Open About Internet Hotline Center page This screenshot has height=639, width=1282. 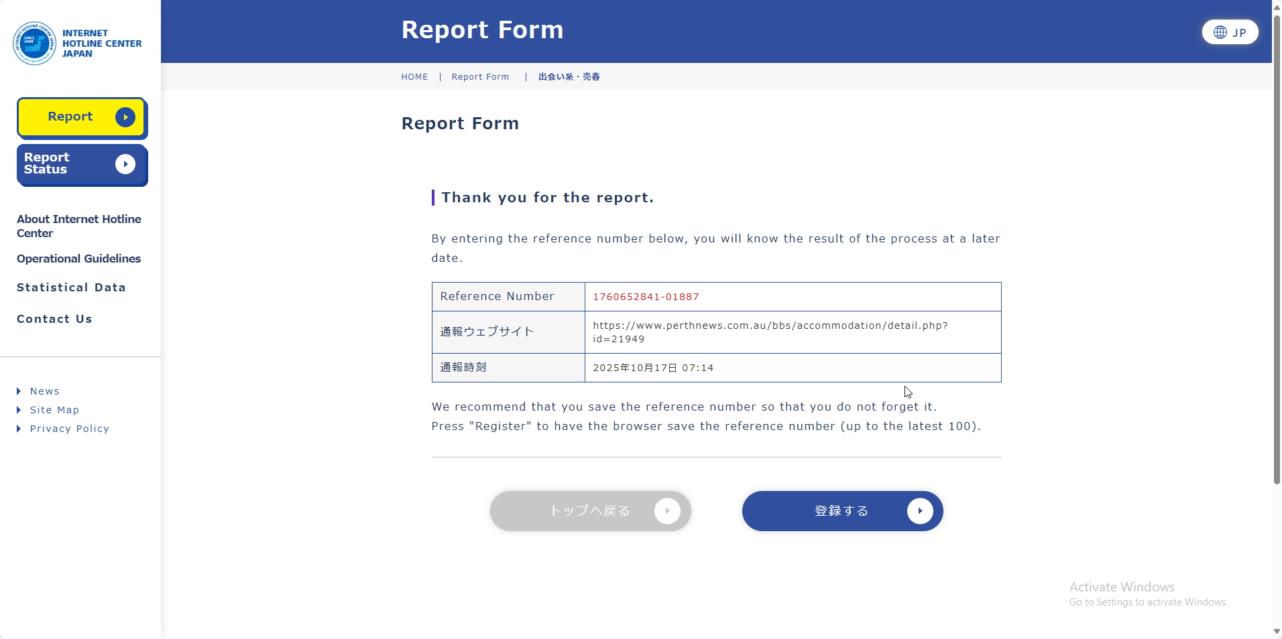pos(78,226)
